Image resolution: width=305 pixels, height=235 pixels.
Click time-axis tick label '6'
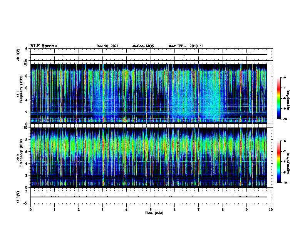[175, 210]
